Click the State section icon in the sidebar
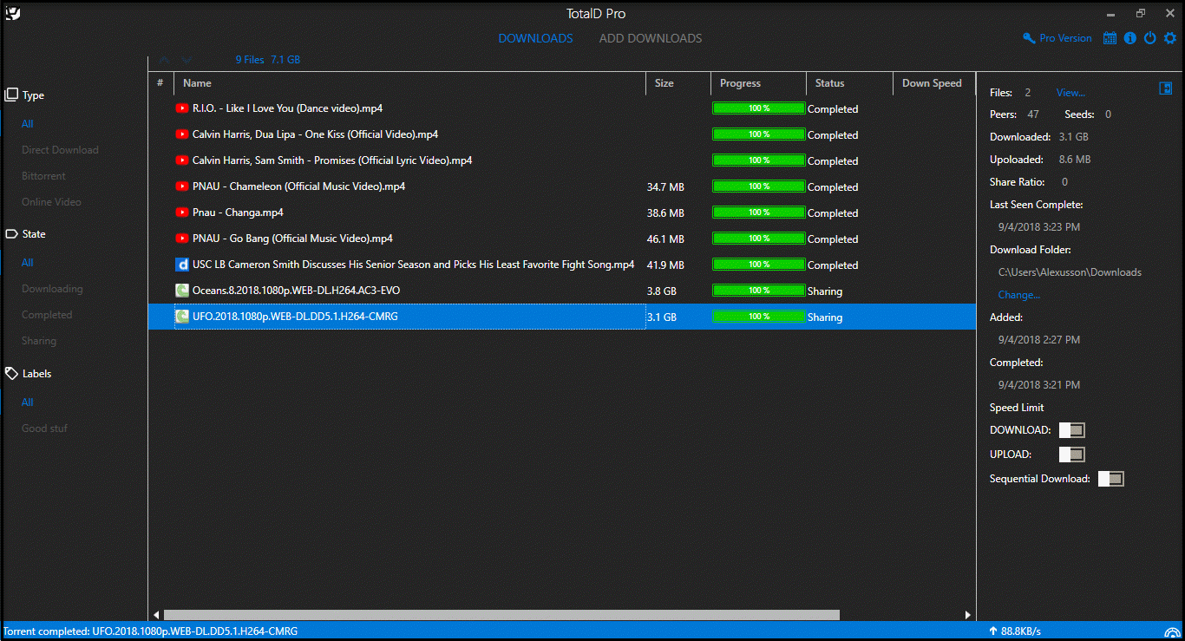The image size is (1185, 641). [11, 234]
